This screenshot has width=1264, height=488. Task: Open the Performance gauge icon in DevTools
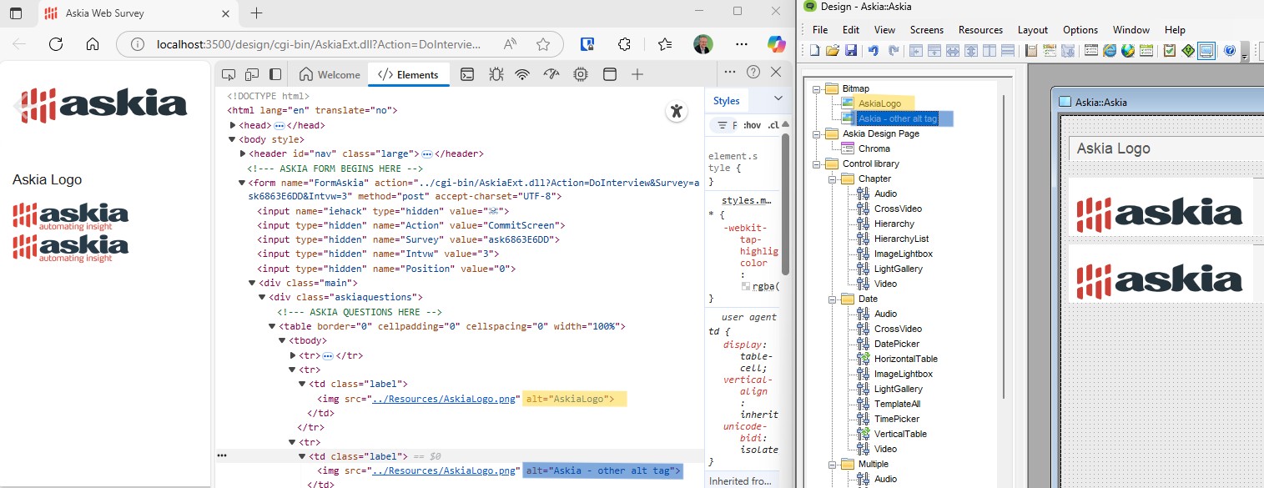point(551,74)
